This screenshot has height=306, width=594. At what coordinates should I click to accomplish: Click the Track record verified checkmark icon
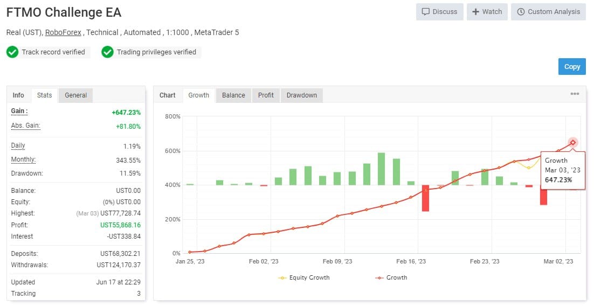(12, 52)
